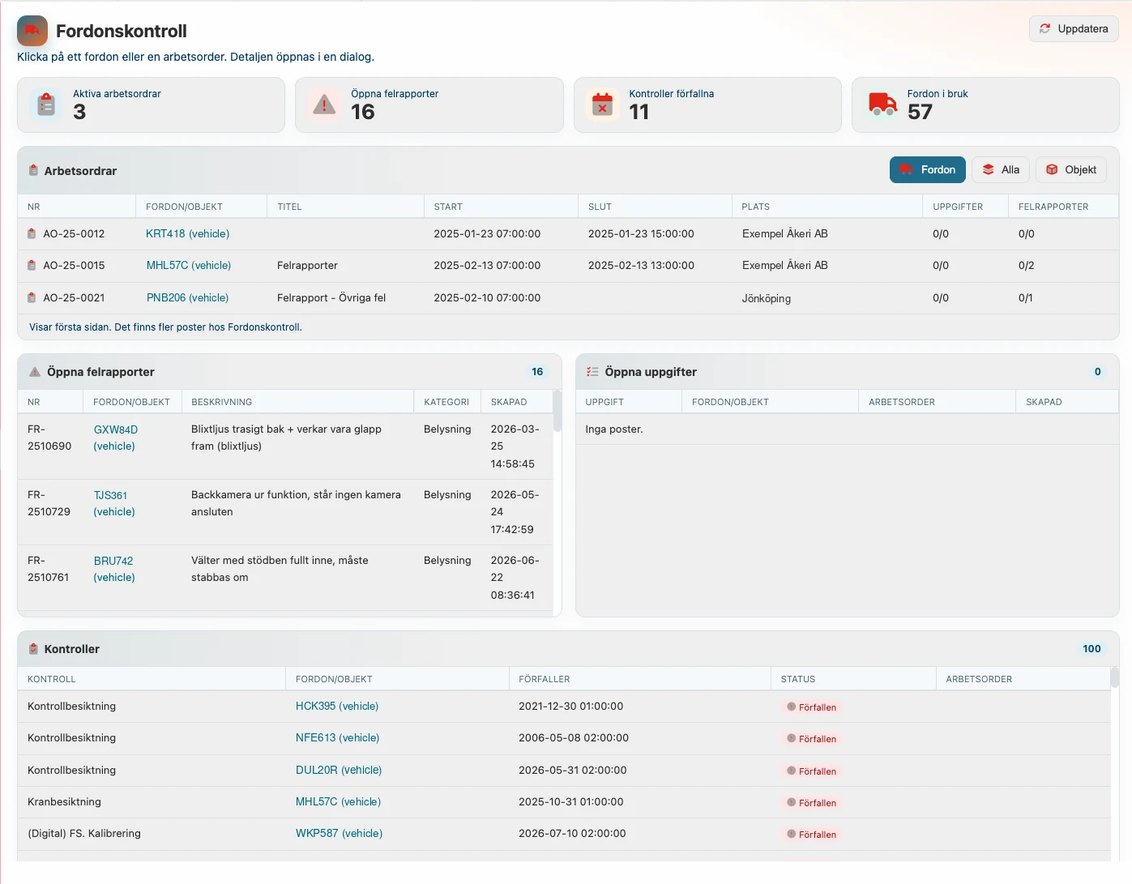1132x884 pixels.
Task: Open vehicle BRU742 in fault reports
Action: pos(114,570)
